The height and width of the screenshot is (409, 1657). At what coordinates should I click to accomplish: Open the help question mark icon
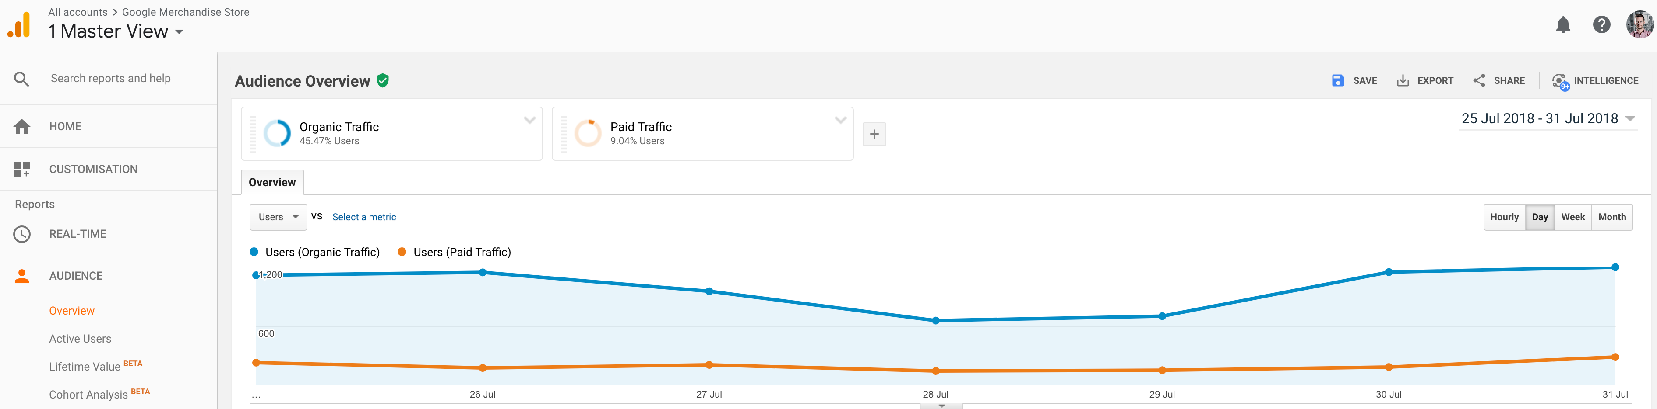coord(1601,25)
